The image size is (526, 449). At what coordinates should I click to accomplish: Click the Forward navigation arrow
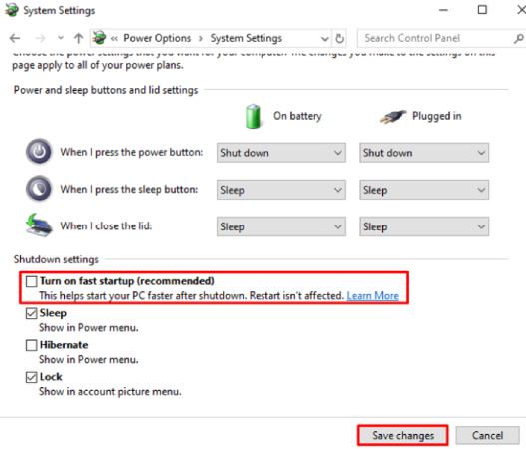pyautogui.click(x=40, y=38)
